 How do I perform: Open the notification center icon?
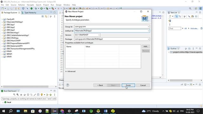[x=198, y=111]
